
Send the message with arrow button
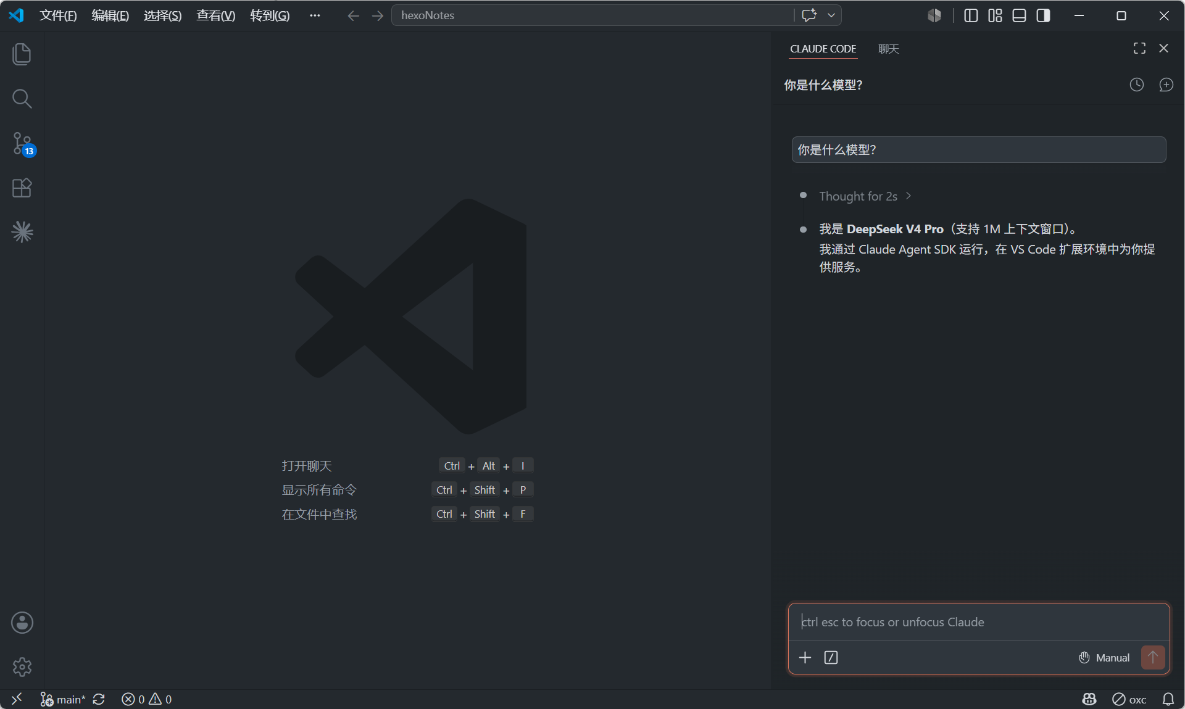pyautogui.click(x=1152, y=658)
